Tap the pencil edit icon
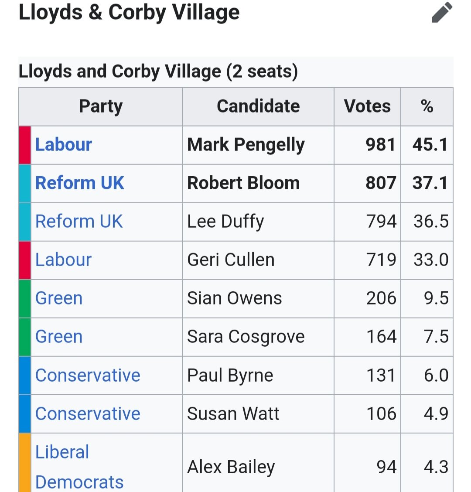 click(442, 12)
